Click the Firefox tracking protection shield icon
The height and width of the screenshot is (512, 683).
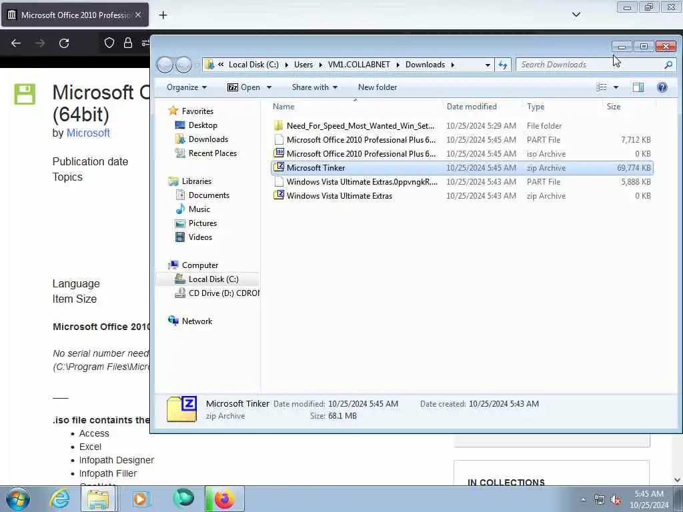[x=109, y=43]
